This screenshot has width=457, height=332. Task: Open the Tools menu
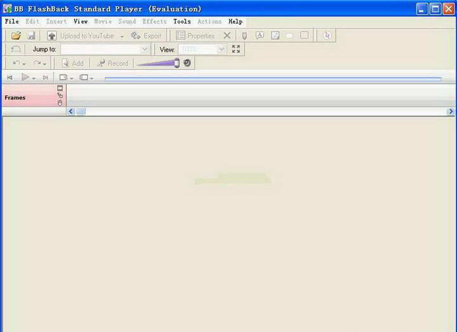pyautogui.click(x=182, y=22)
